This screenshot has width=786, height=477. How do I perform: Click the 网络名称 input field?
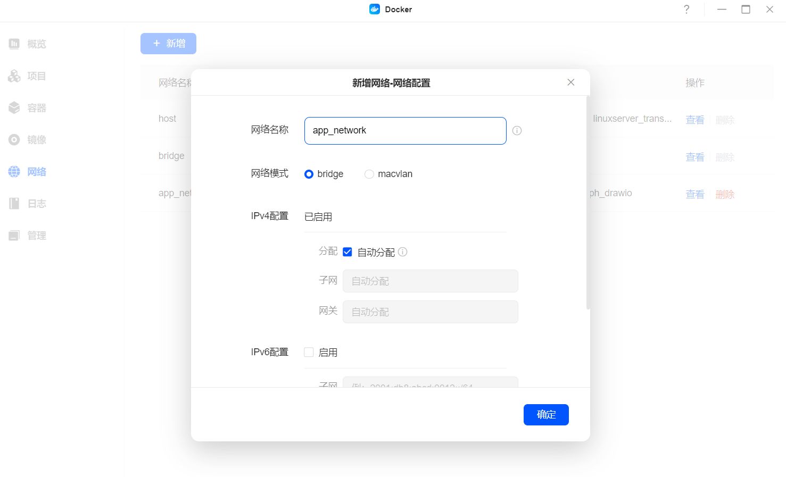405,131
